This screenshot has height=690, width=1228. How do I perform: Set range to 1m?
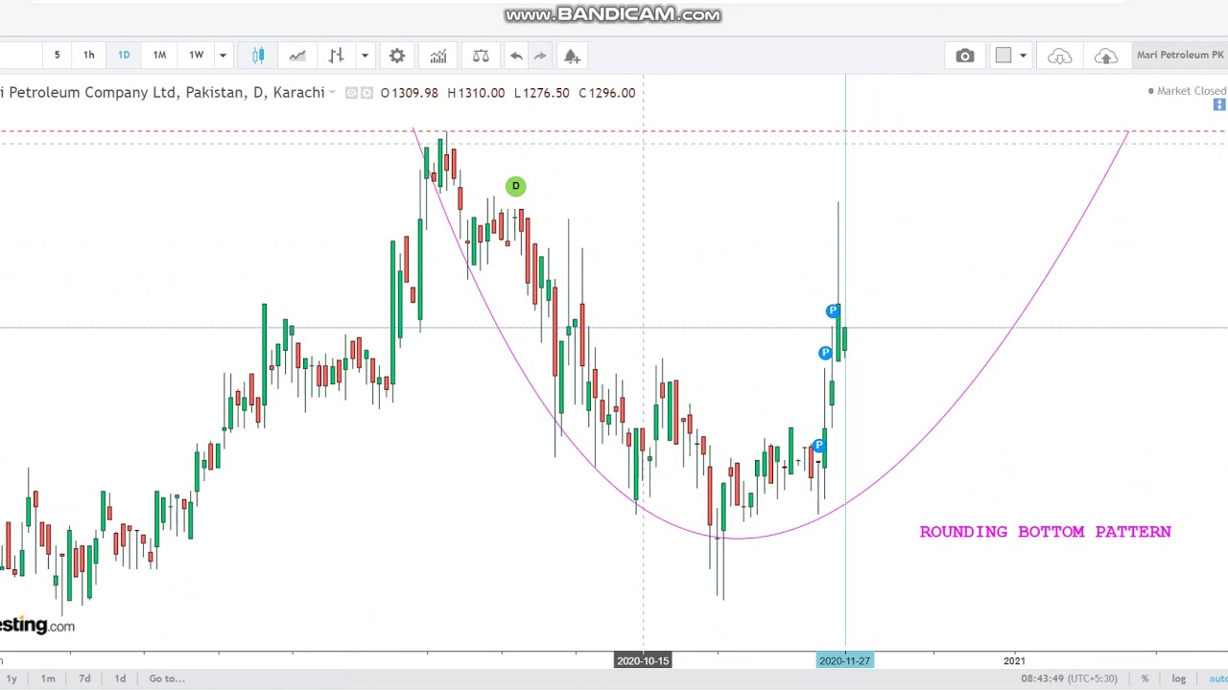point(47,678)
